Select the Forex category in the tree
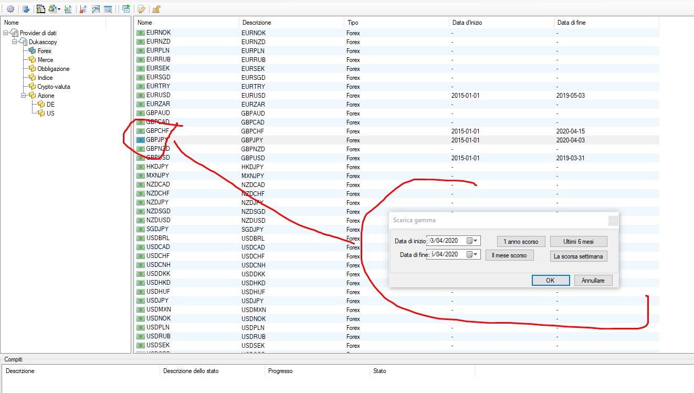694x393 pixels. coord(45,51)
